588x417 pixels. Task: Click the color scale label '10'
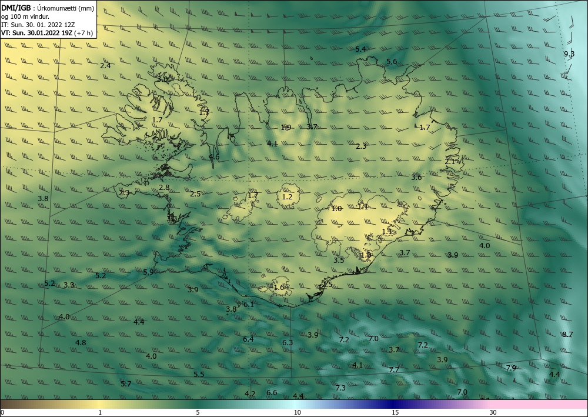pyautogui.click(x=297, y=412)
